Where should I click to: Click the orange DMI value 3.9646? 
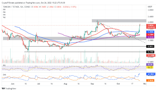150,80
